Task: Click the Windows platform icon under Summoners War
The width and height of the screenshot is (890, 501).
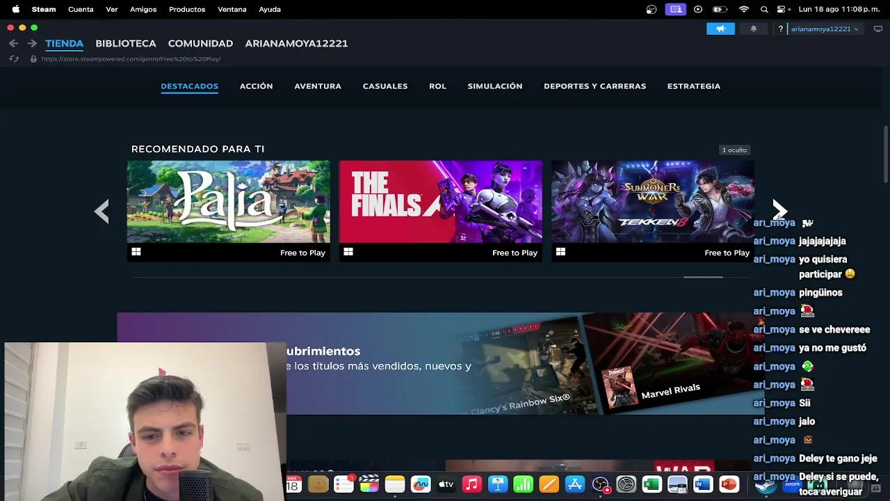Action: (x=560, y=252)
